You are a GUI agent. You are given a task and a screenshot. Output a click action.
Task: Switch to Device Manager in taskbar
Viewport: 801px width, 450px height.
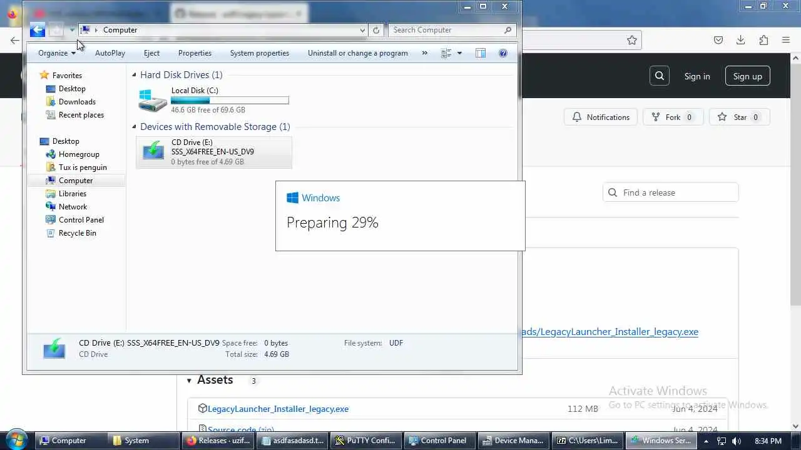pos(514,441)
